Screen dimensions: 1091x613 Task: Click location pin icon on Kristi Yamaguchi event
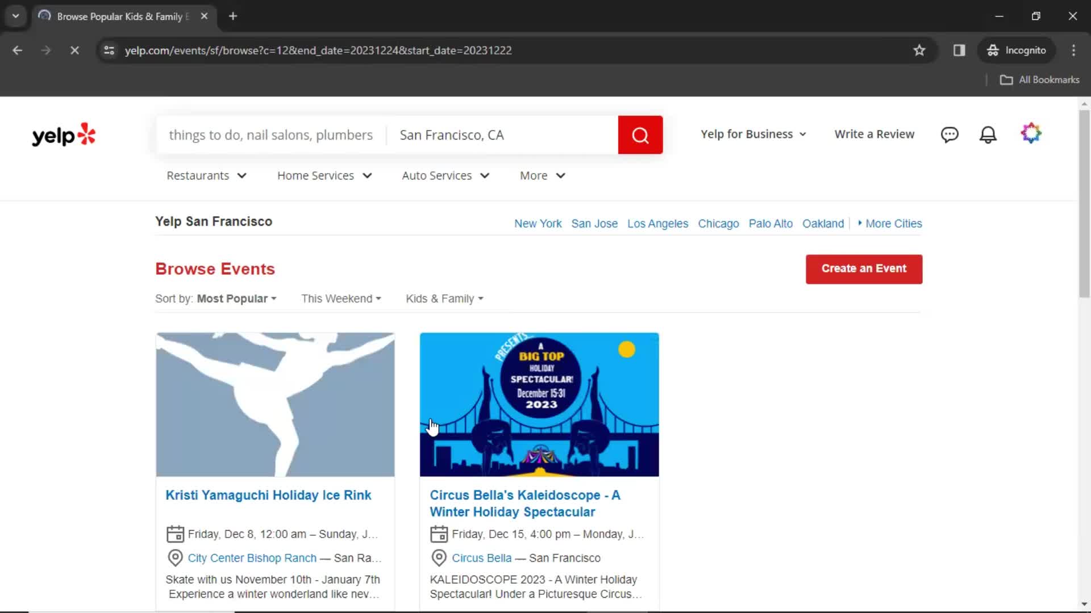coord(175,558)
